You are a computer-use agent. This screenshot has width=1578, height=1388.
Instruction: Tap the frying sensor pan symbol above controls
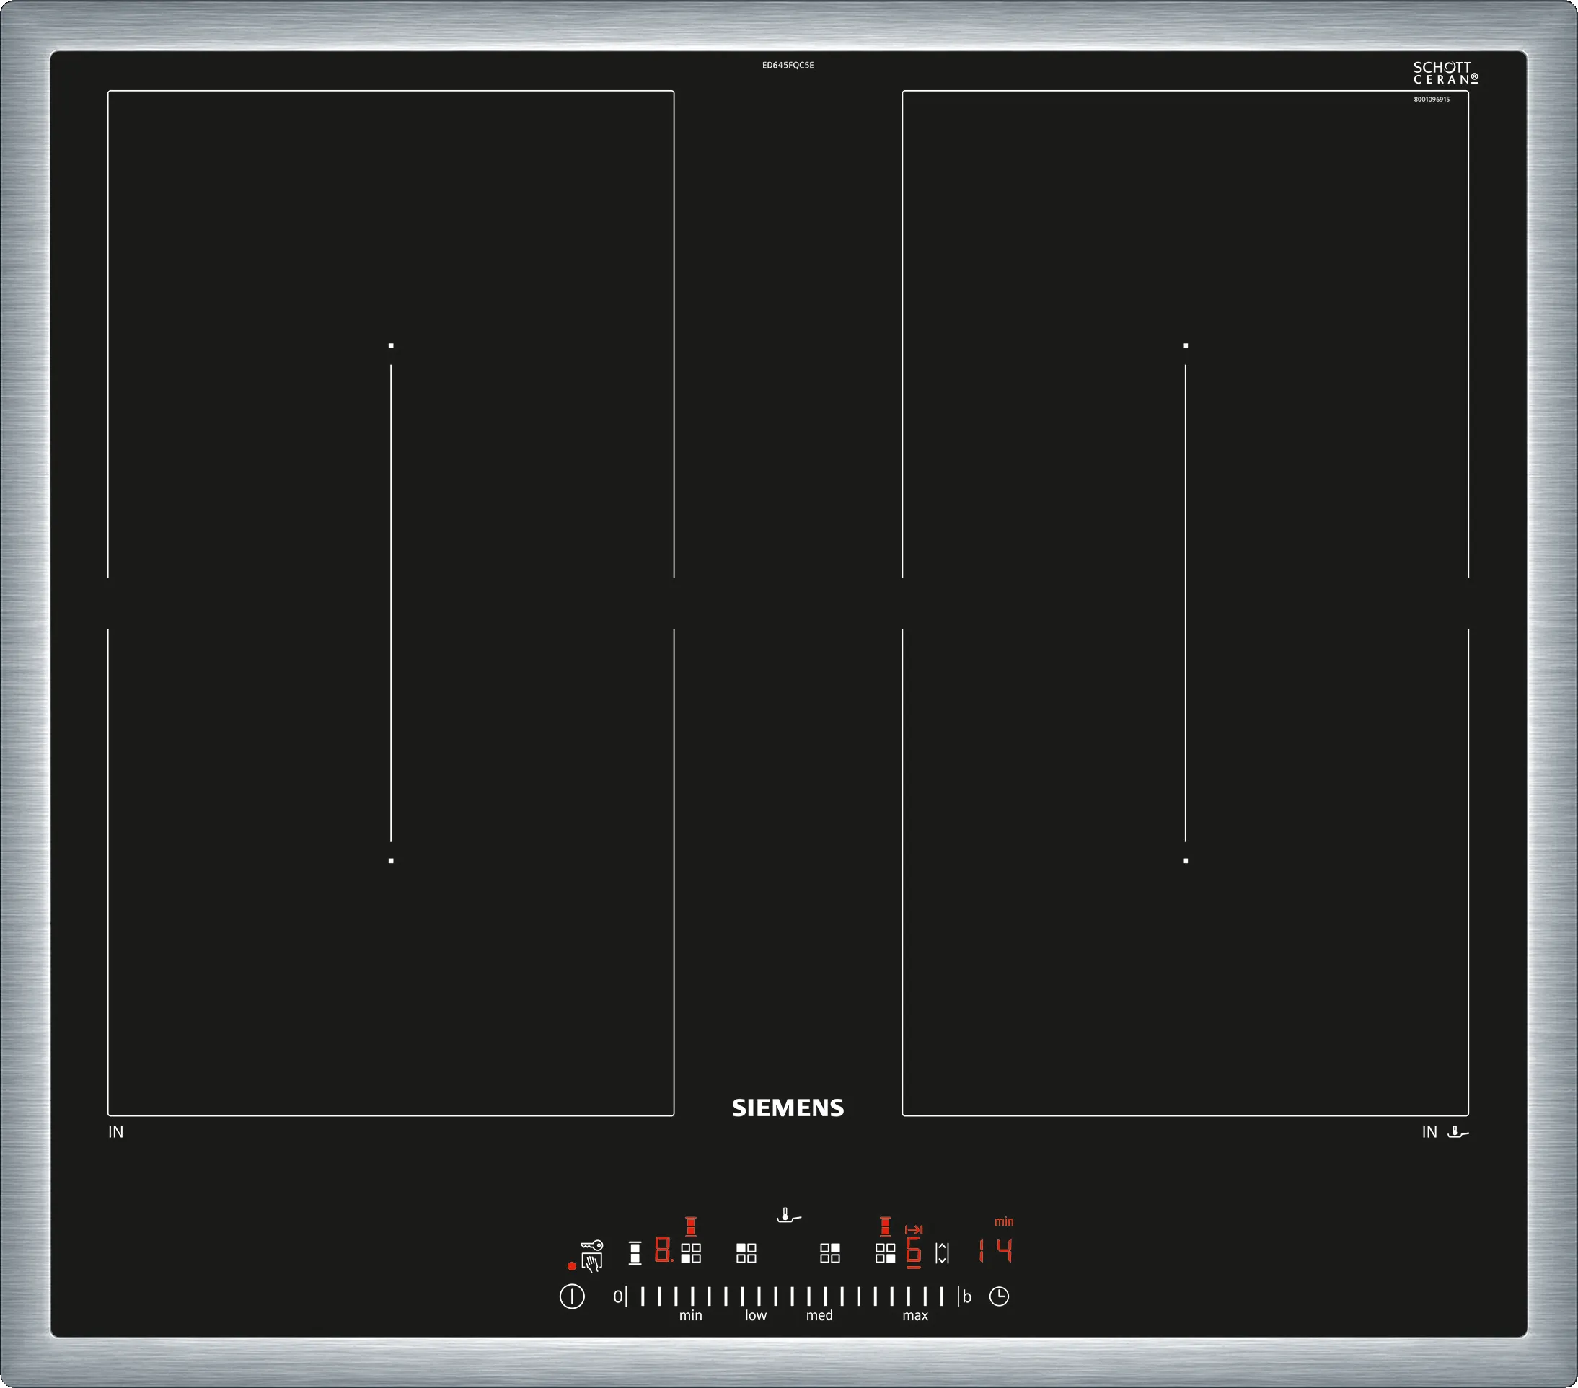788,1216
